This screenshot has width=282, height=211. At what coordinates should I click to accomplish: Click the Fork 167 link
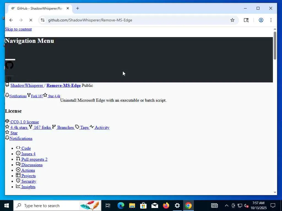(x=37, y=96)
